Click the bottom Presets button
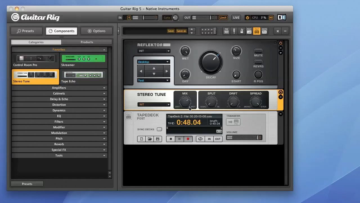 click(27, 184)
